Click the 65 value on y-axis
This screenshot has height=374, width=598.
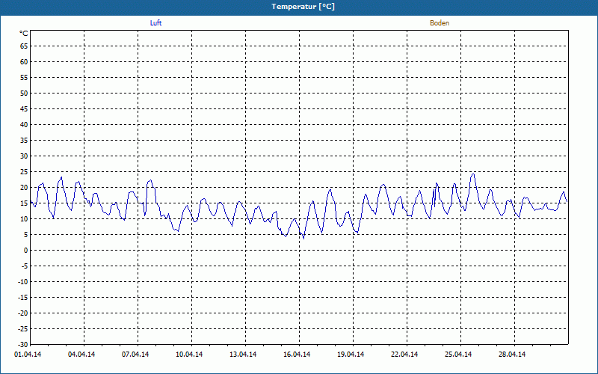(24, 46)
